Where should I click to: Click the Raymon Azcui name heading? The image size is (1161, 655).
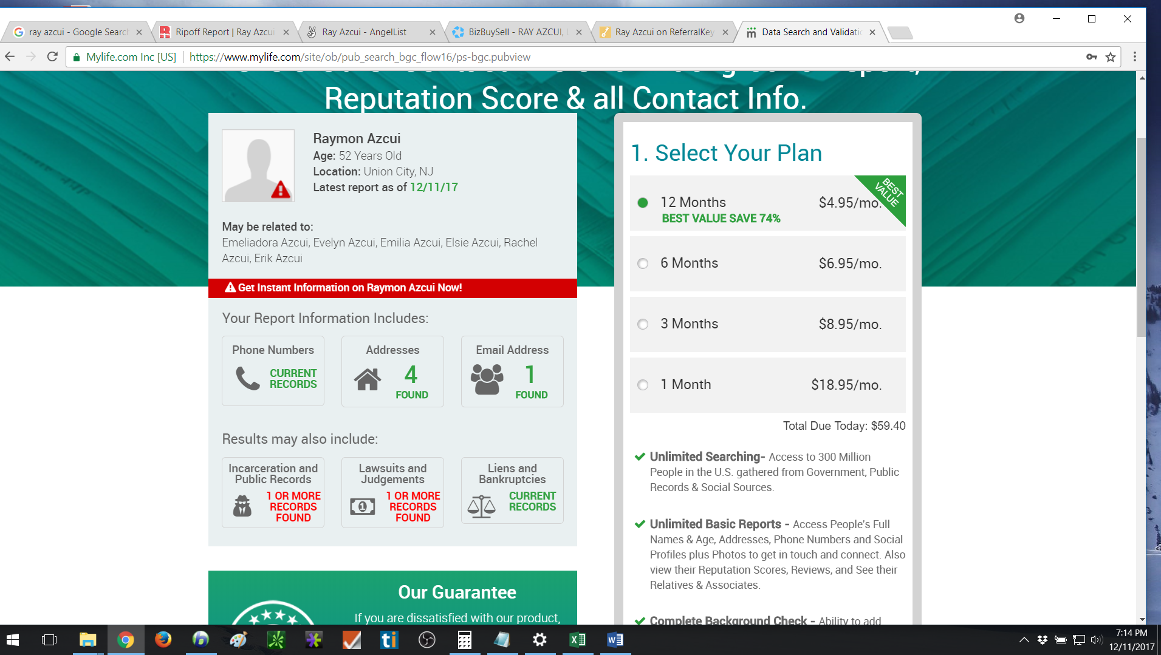[x=357, y=138]
